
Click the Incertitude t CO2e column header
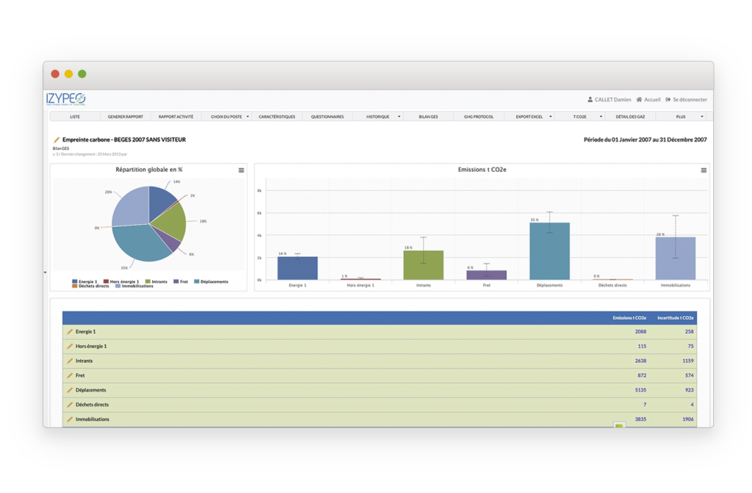(x=676, y=318)
